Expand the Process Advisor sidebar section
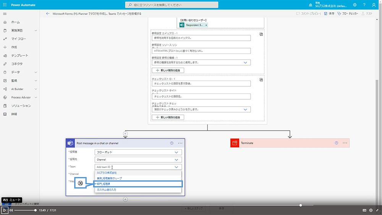382x215 pixels. [x=36, y=97]
